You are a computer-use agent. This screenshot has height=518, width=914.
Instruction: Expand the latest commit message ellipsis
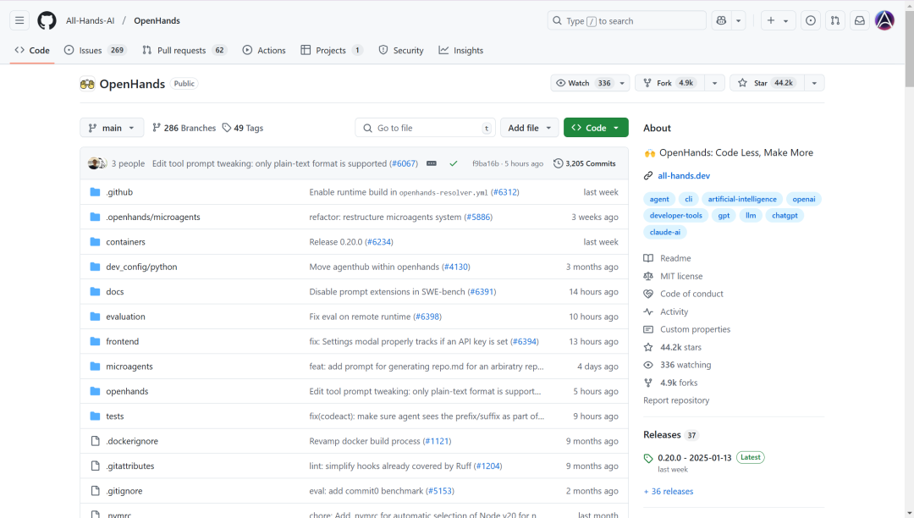432,163
